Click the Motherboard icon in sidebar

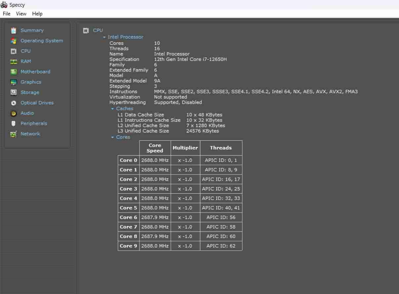(14, 72)
